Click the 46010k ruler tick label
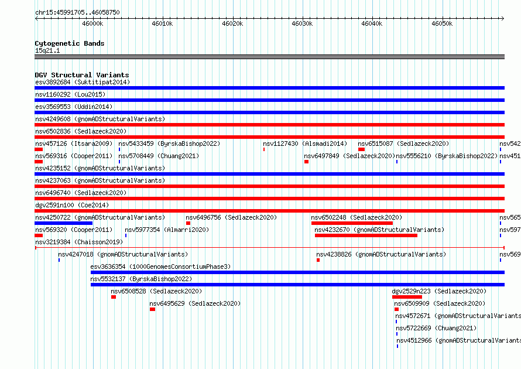The height and width of the screenshot is (369, 521). pyautogui.click(x=162, y=23)
